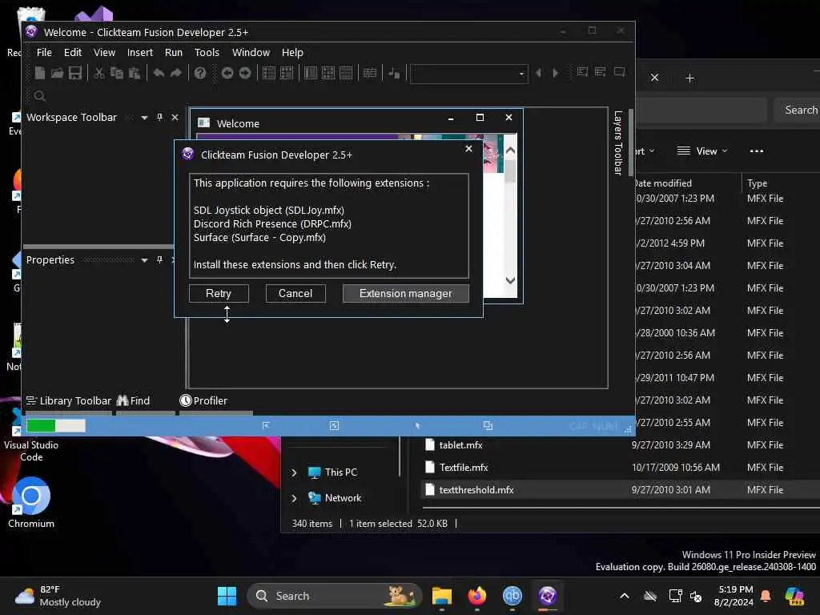
Task: Open File Explorer more options ellipsis
Action: click(756, 151)
